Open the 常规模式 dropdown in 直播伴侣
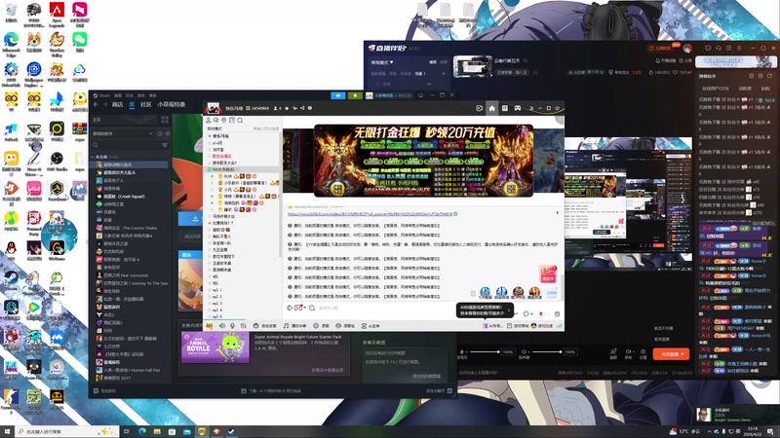Viewport: 780px width, 438px height. pyautogui.click(x=382, y=62)
